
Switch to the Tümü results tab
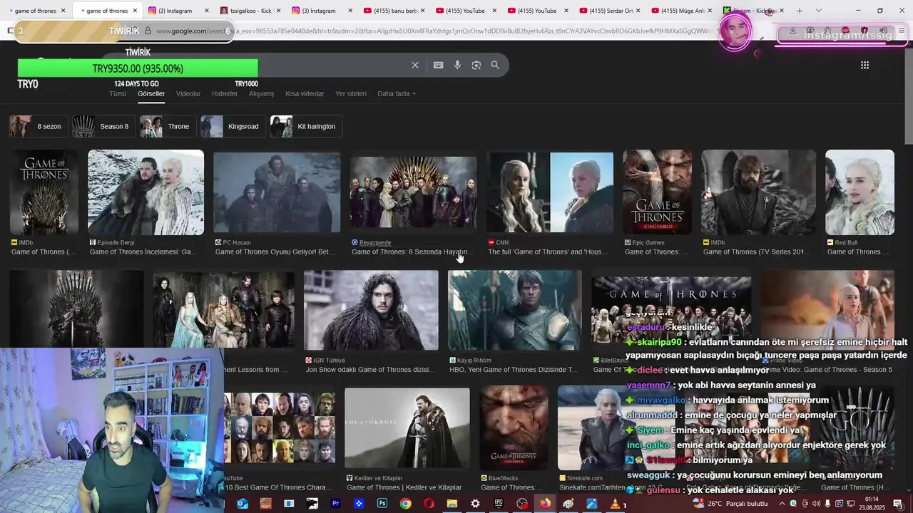(x=118, y=94)
